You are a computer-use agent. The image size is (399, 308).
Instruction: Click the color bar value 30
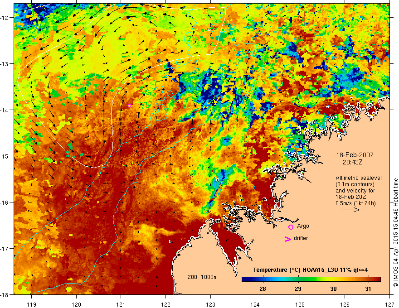333,289
